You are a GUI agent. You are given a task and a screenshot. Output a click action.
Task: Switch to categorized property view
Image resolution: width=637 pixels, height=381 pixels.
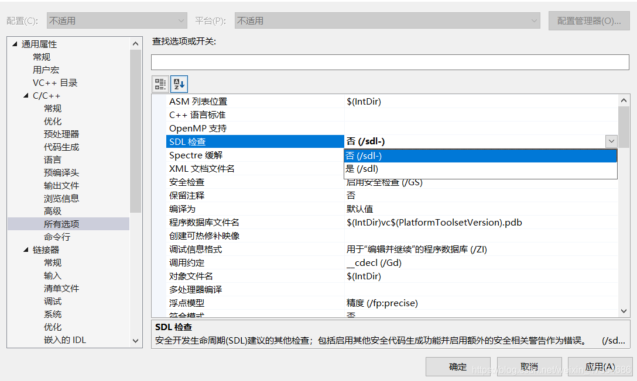pyautogui.click(x=160, y=84)
